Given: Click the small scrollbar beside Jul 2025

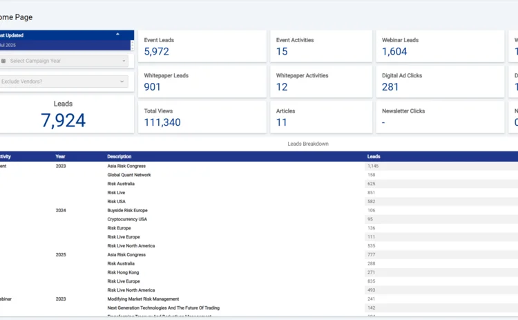Looking at the screenshot, I should [x=132, y=45].
